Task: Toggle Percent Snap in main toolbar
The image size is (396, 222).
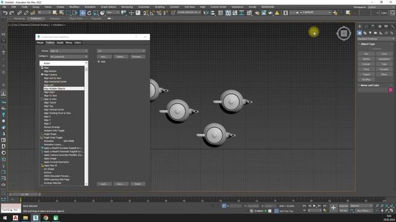Action: click(159, 13)
